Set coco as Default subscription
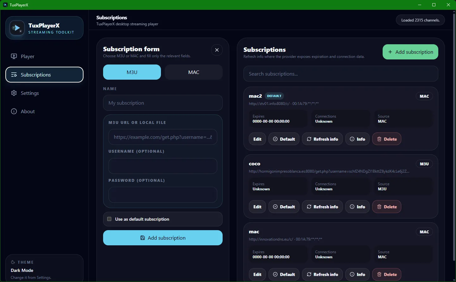Image resolution: width=456 pixels, height=282 pixels. click(284, 207)
